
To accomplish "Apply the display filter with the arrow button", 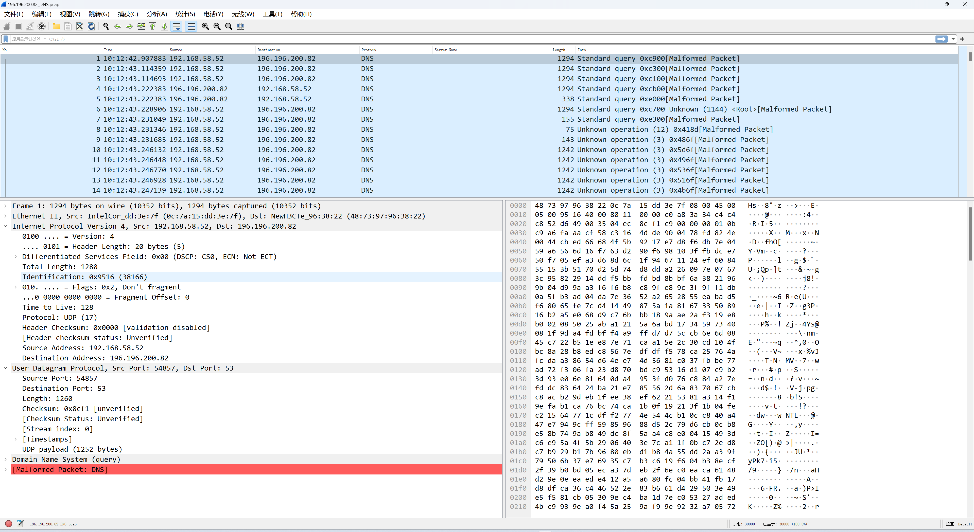I will point(941,39).
